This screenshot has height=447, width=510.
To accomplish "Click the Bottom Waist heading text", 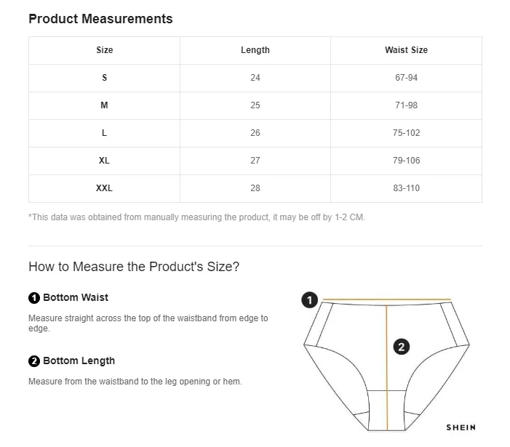I will coord(76,297).
